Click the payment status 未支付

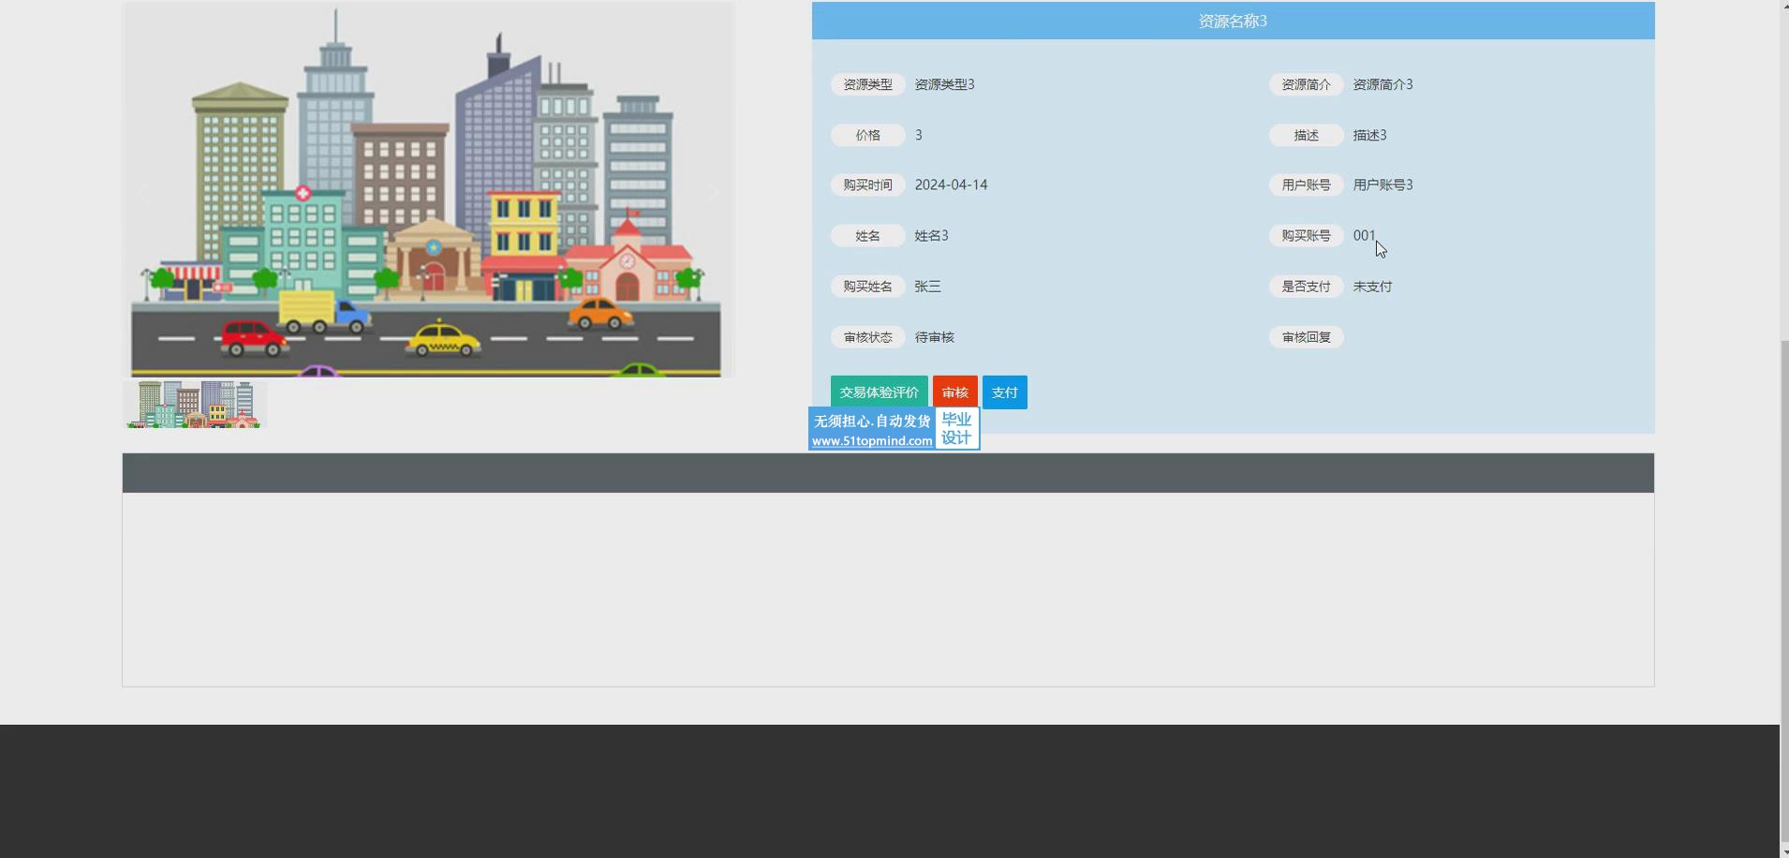pyautogui.click(x=1372, y=286)
